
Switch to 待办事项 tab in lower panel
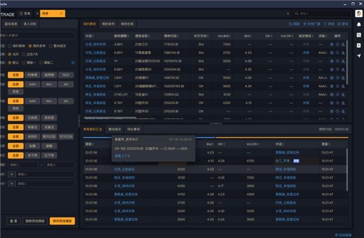pos(133,129)
